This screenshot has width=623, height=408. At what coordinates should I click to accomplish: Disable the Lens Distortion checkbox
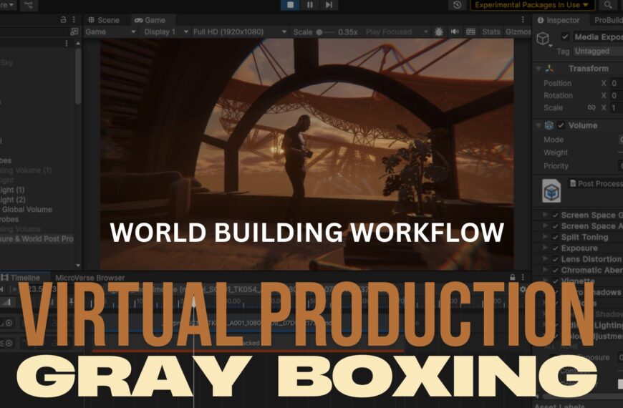[555, 259]
